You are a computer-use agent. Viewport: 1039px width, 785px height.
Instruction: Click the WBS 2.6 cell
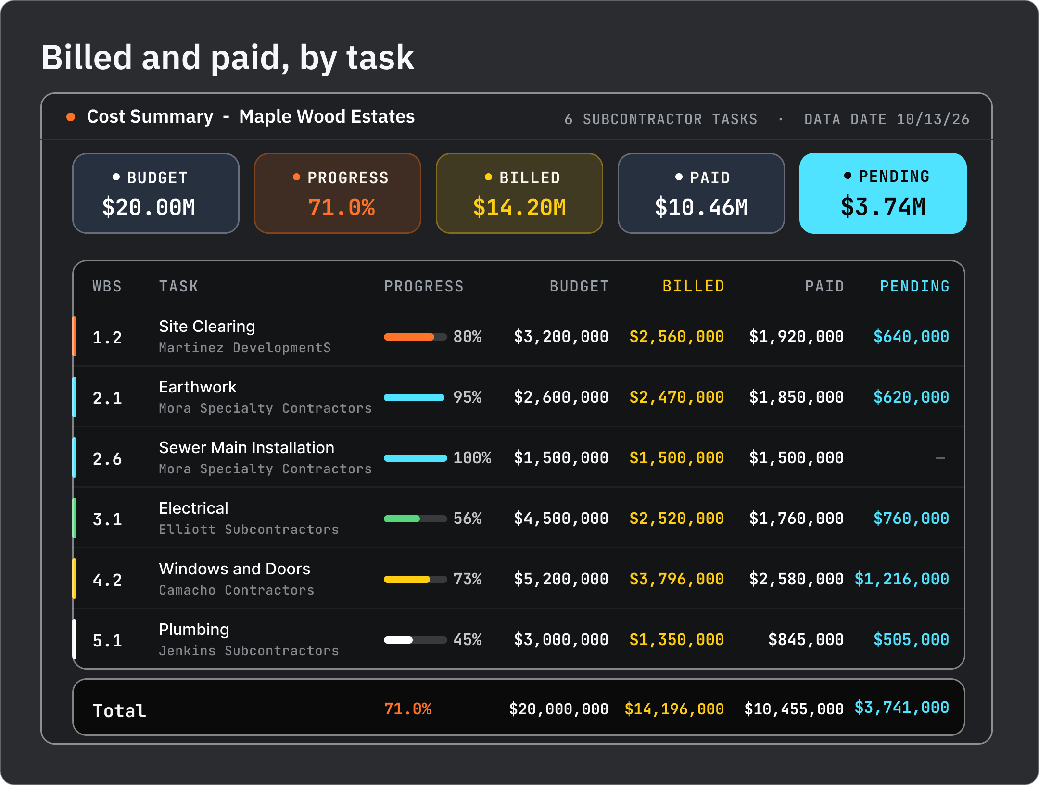pos(107,459)
